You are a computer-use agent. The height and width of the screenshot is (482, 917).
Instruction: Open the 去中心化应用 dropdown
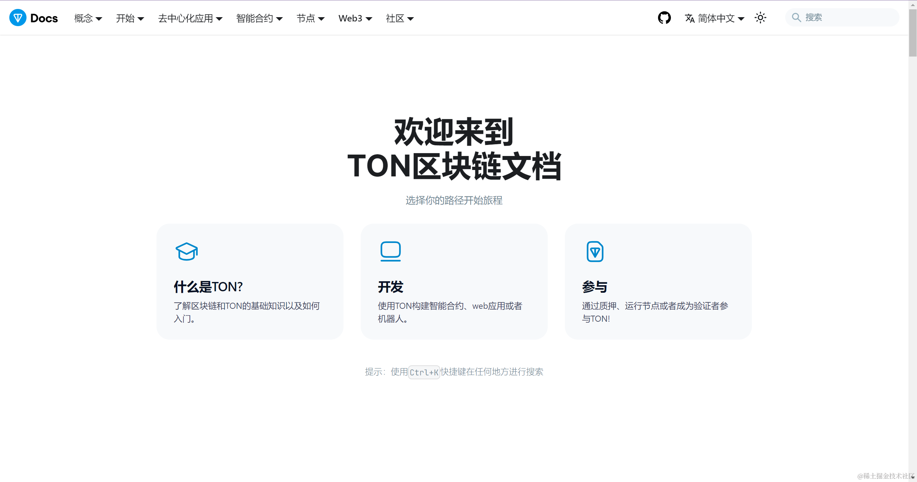click(x=190, y=18)
